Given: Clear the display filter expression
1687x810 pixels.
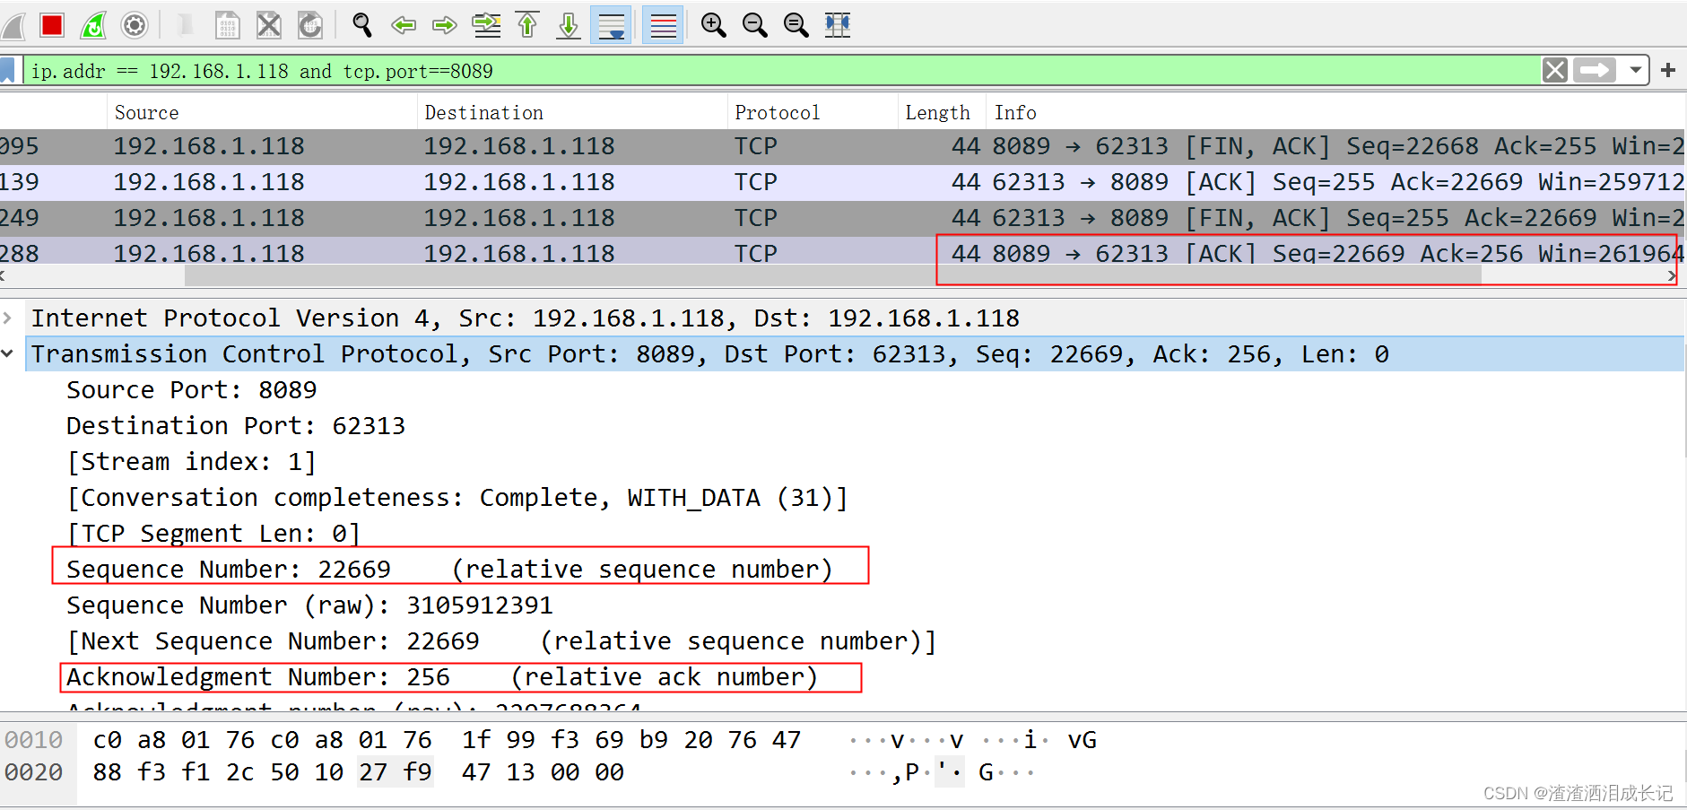Looking at the screenshot, I should (x=1555, y=70).
